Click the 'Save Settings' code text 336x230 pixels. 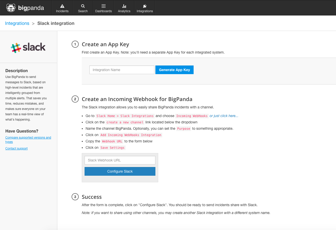113,148
